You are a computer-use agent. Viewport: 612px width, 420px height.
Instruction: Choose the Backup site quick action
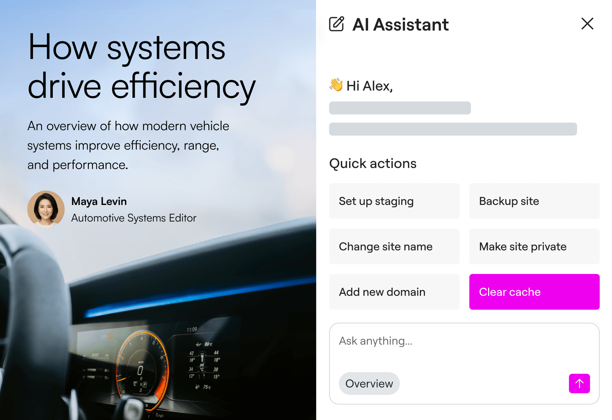(534, 201)
